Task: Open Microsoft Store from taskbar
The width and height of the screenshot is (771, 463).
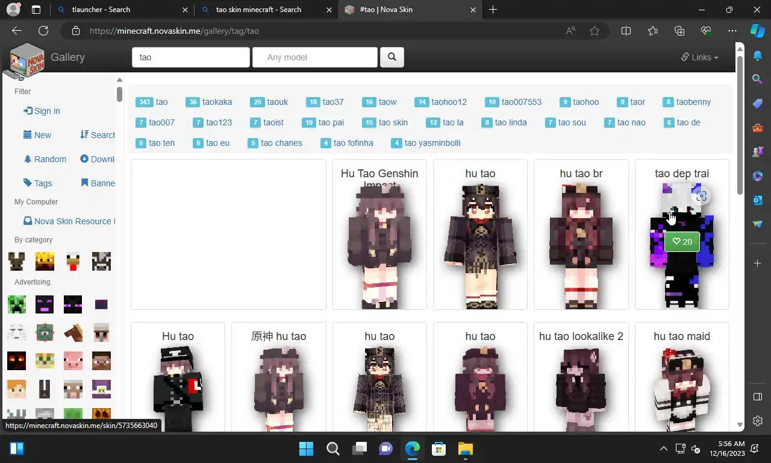Action: (439, 449)
